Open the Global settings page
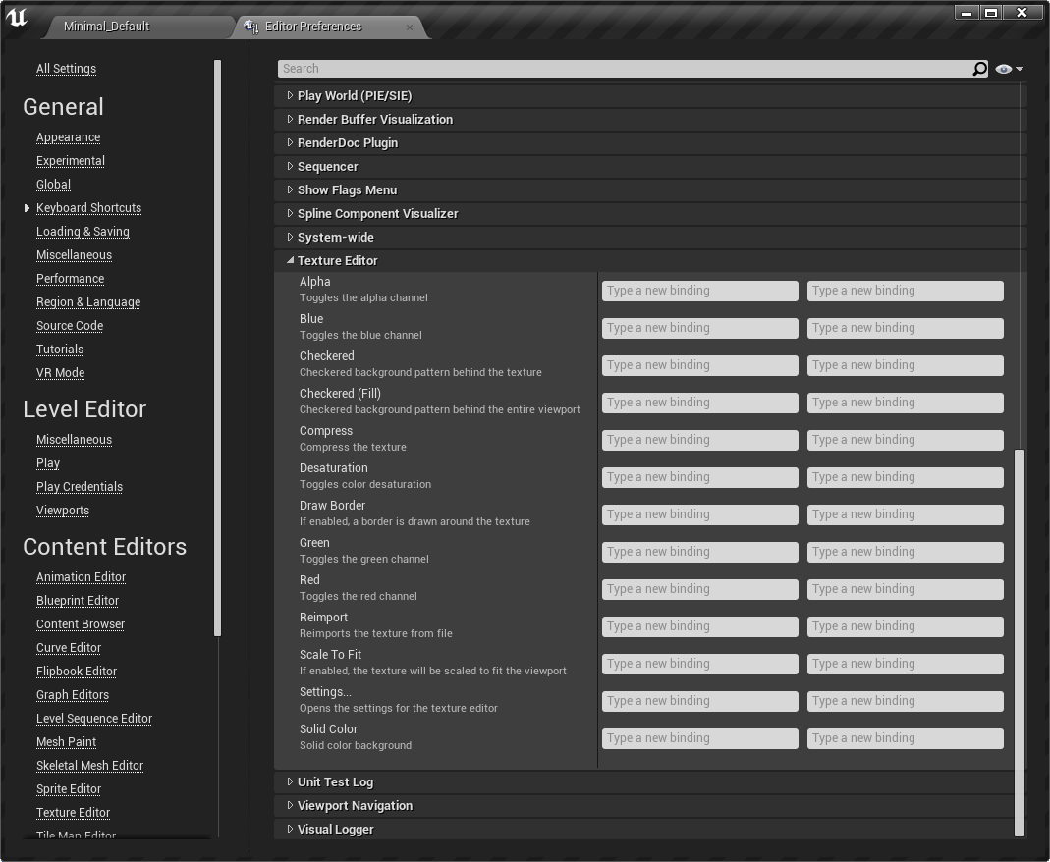The image size is (1050, 862). pos(54,184)
